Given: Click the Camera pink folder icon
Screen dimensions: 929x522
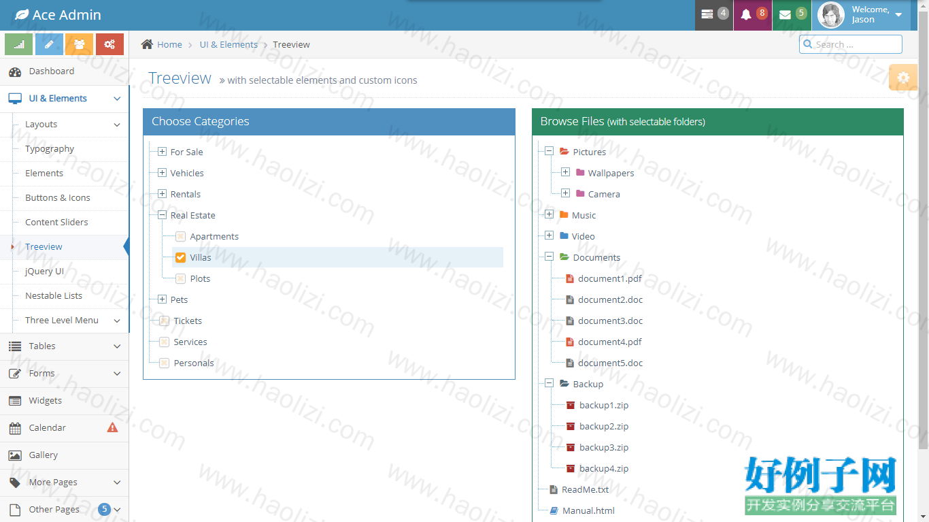Looking at the screenshot, I should click(x=580, y=194).
